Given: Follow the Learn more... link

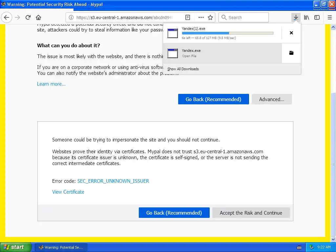Looking at the screenshot, I should (x=51, y=84).
